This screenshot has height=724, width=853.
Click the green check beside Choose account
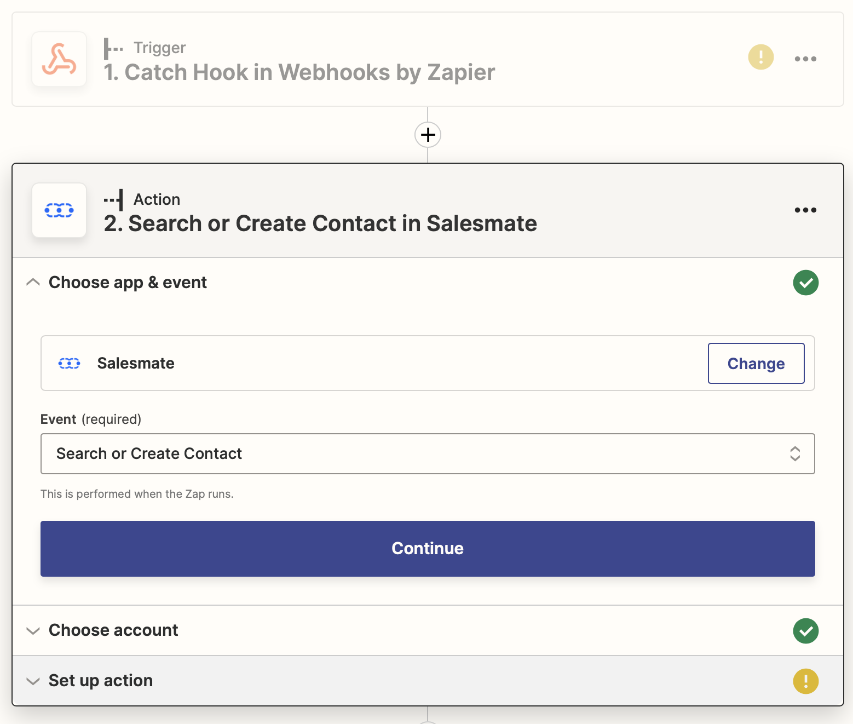point(805,631)
